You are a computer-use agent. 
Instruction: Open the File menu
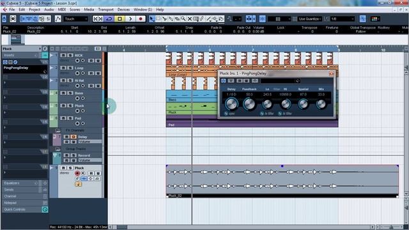pyautogui.click(x=12, y=10)
